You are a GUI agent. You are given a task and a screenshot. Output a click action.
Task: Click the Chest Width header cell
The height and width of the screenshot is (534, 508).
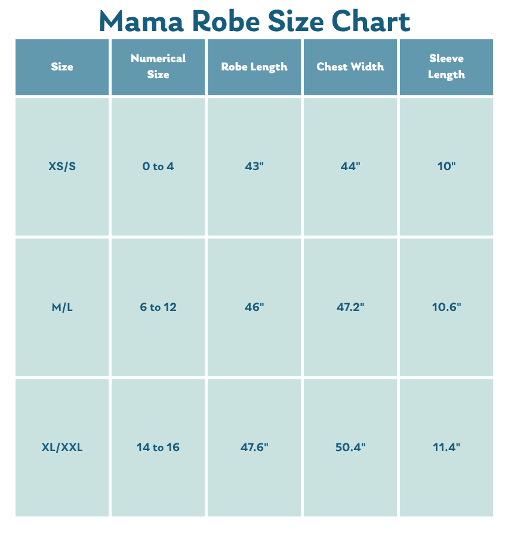click(350, 67)
